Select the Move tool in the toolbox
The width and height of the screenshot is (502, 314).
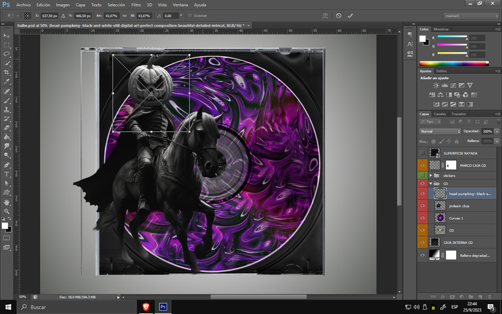point(7,35)
